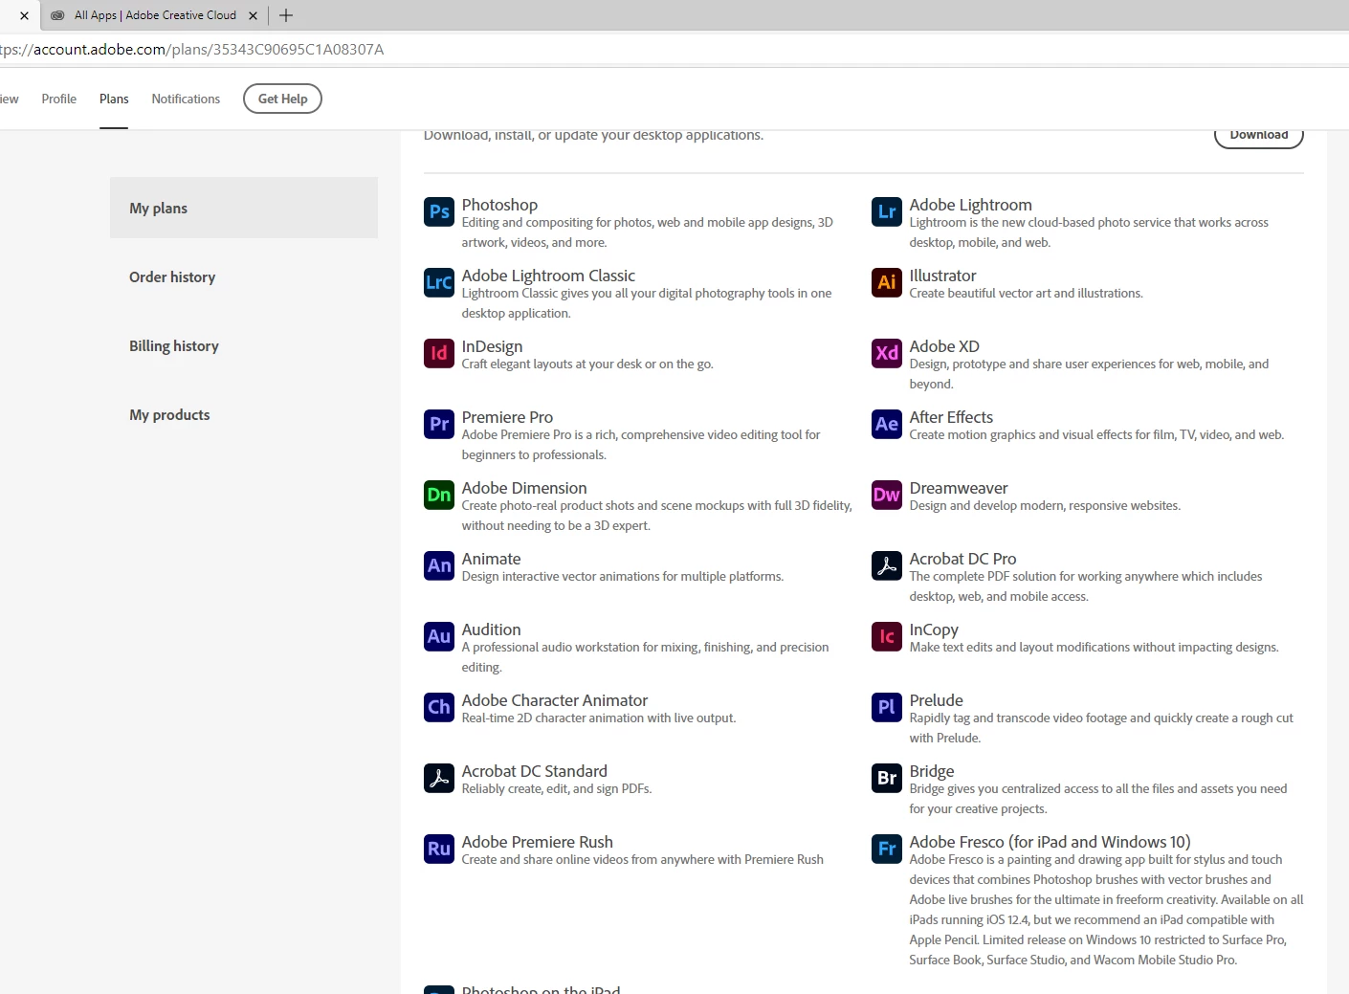Click the Adobe Lightroom title
Image resolution: width=1349 pixels, height=994 pixels.
point(970,205)
